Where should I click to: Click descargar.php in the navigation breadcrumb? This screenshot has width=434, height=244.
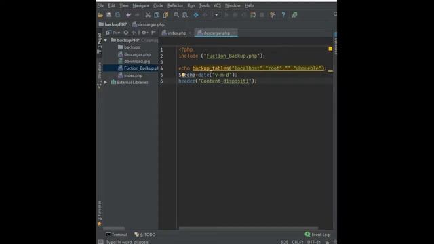149,24
